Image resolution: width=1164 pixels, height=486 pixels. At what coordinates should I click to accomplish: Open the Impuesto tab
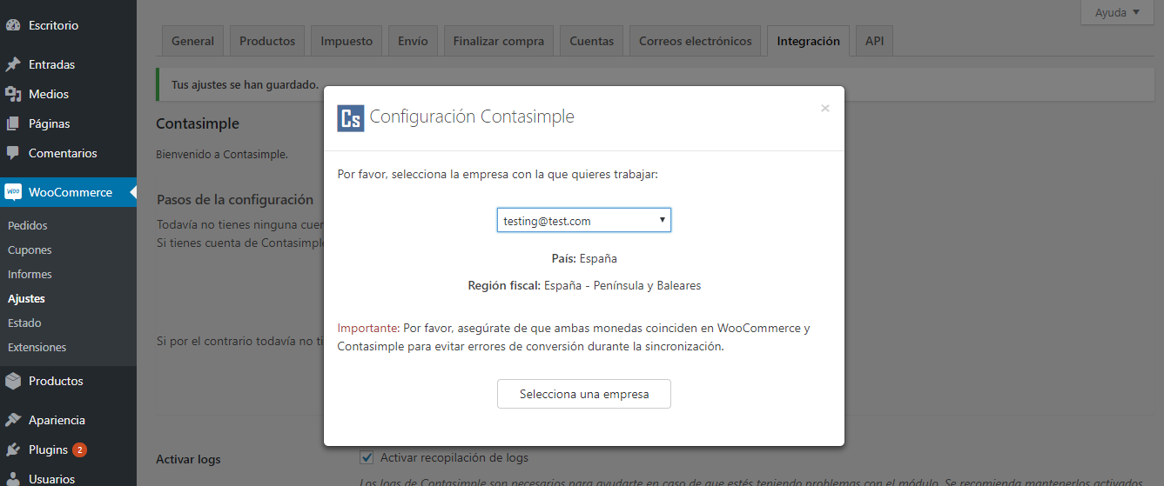point(347,41)
